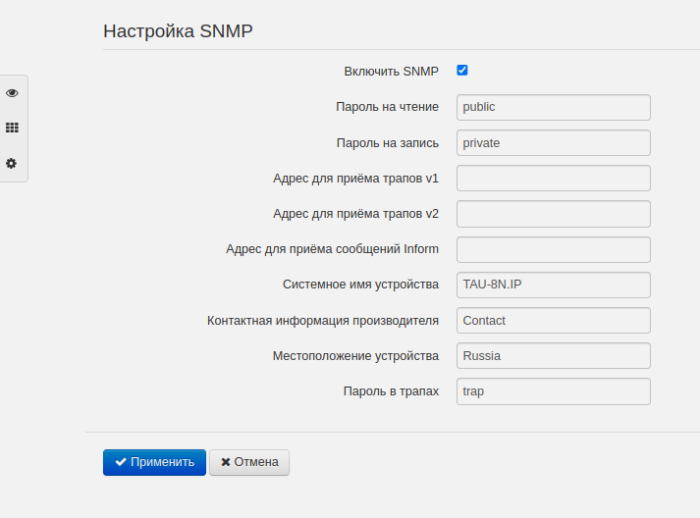Select Адрес для приёма трапов v2 field
Image resolution: width=700 pixels, height=518 pixels.
point(554,214)
